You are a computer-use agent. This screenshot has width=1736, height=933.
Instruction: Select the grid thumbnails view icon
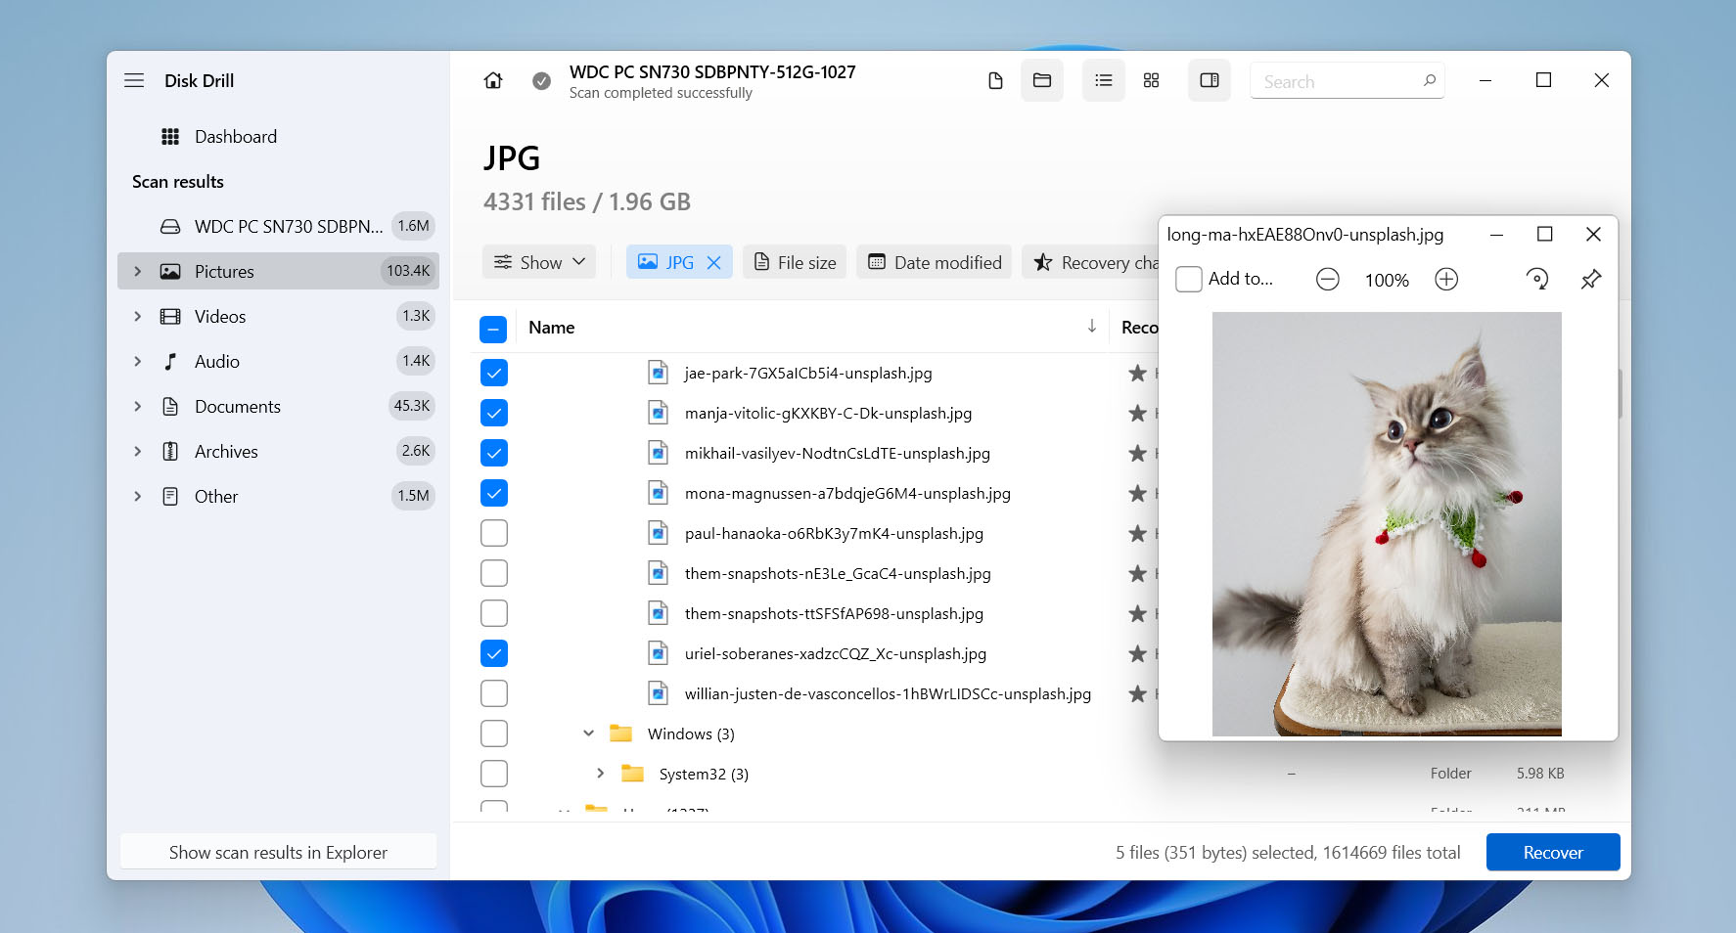tap(1152, 80)
